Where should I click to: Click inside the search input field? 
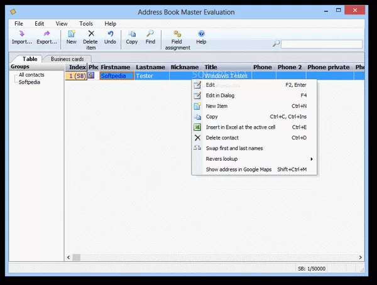(321, 44)
